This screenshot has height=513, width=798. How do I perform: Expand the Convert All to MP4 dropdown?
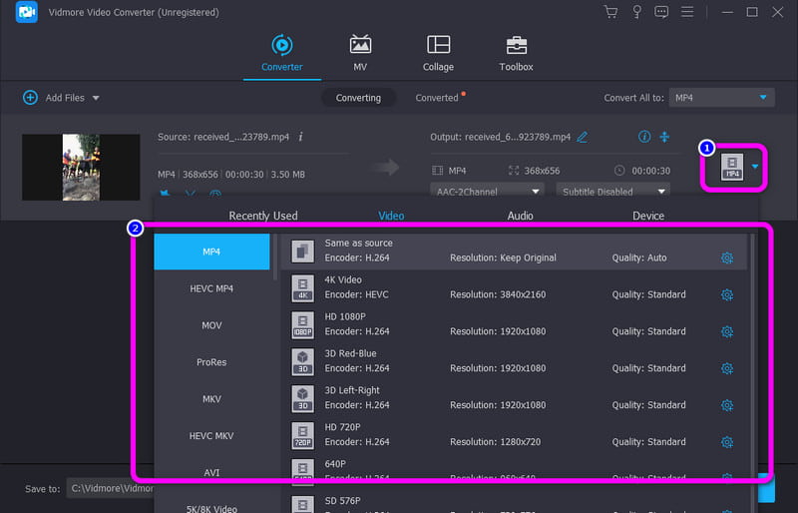coord(722,98)
